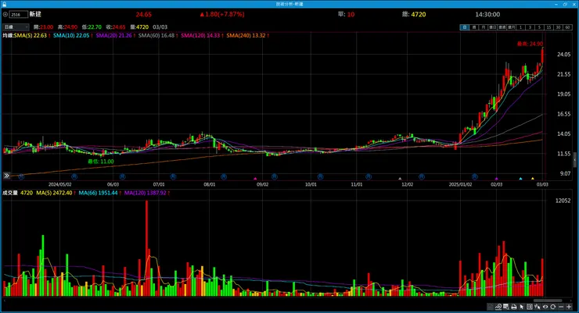Click the cyan triangle marker after 02/03
The image size is (579, 313).
[x=520, y=179]
